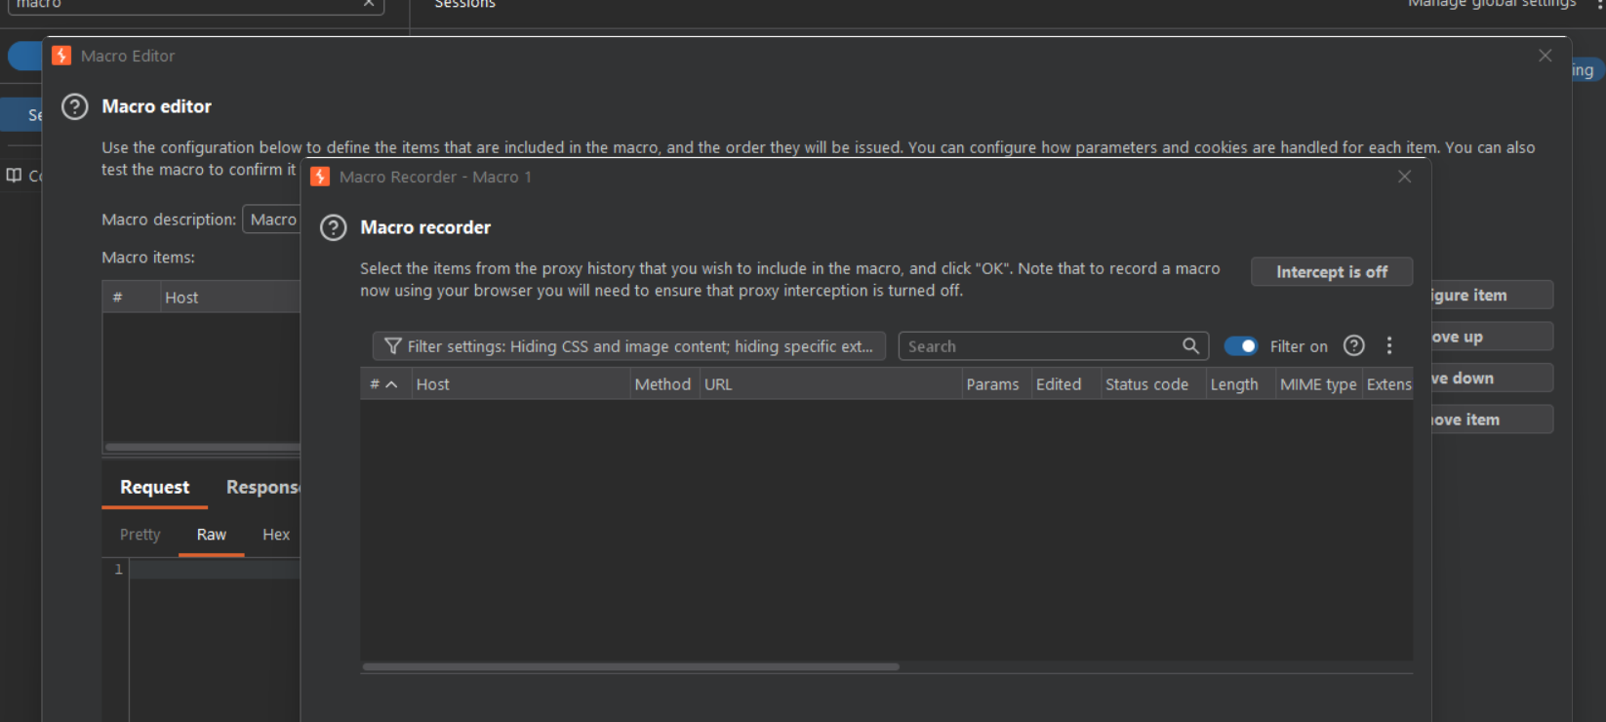Click the Move up button
This screenshot has height=722, width=1606.
pos(1491,337)
